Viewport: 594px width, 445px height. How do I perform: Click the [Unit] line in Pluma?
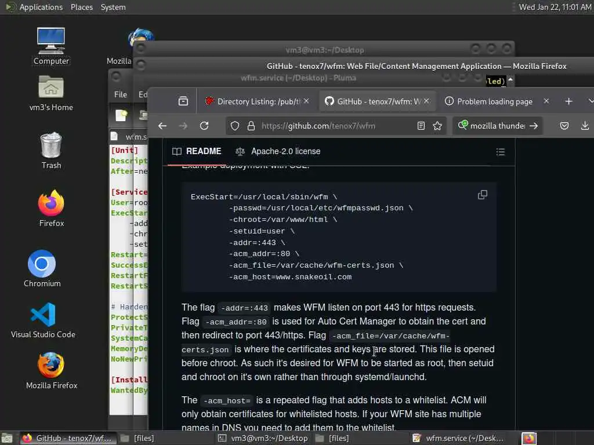coord(124,150)
